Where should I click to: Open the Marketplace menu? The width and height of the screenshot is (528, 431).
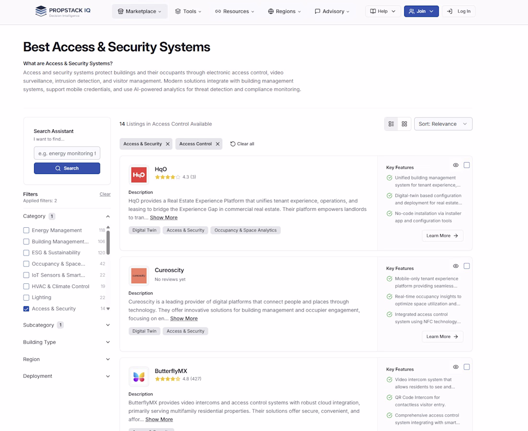click(140, 12)
